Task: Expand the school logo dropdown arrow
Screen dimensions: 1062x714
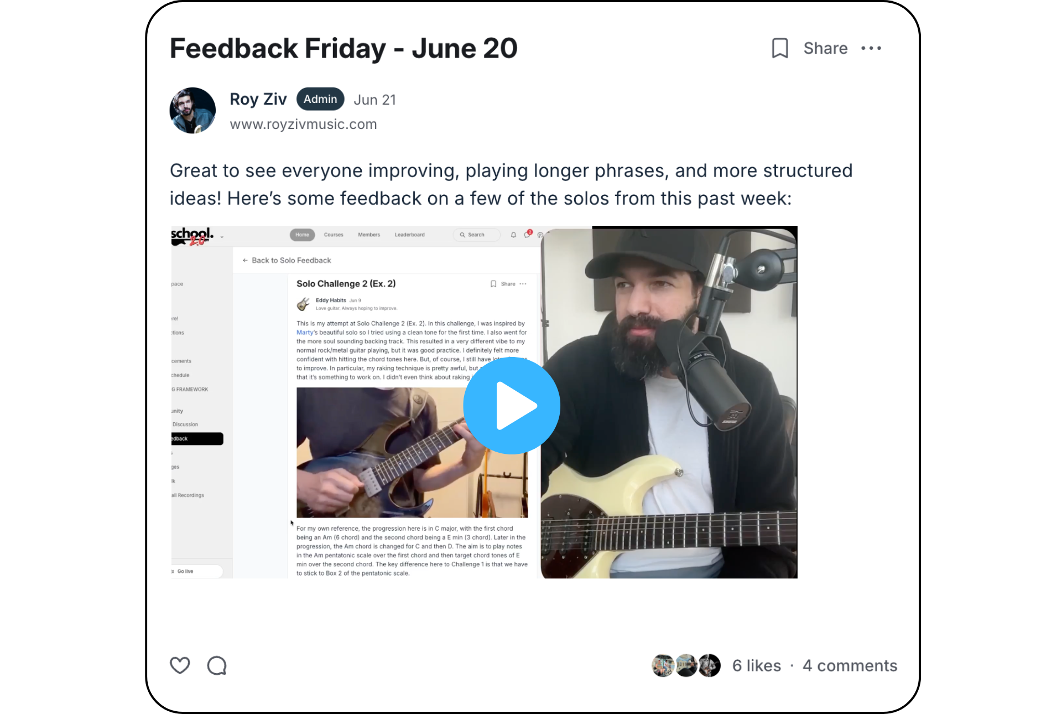Action: pos(222,237)
